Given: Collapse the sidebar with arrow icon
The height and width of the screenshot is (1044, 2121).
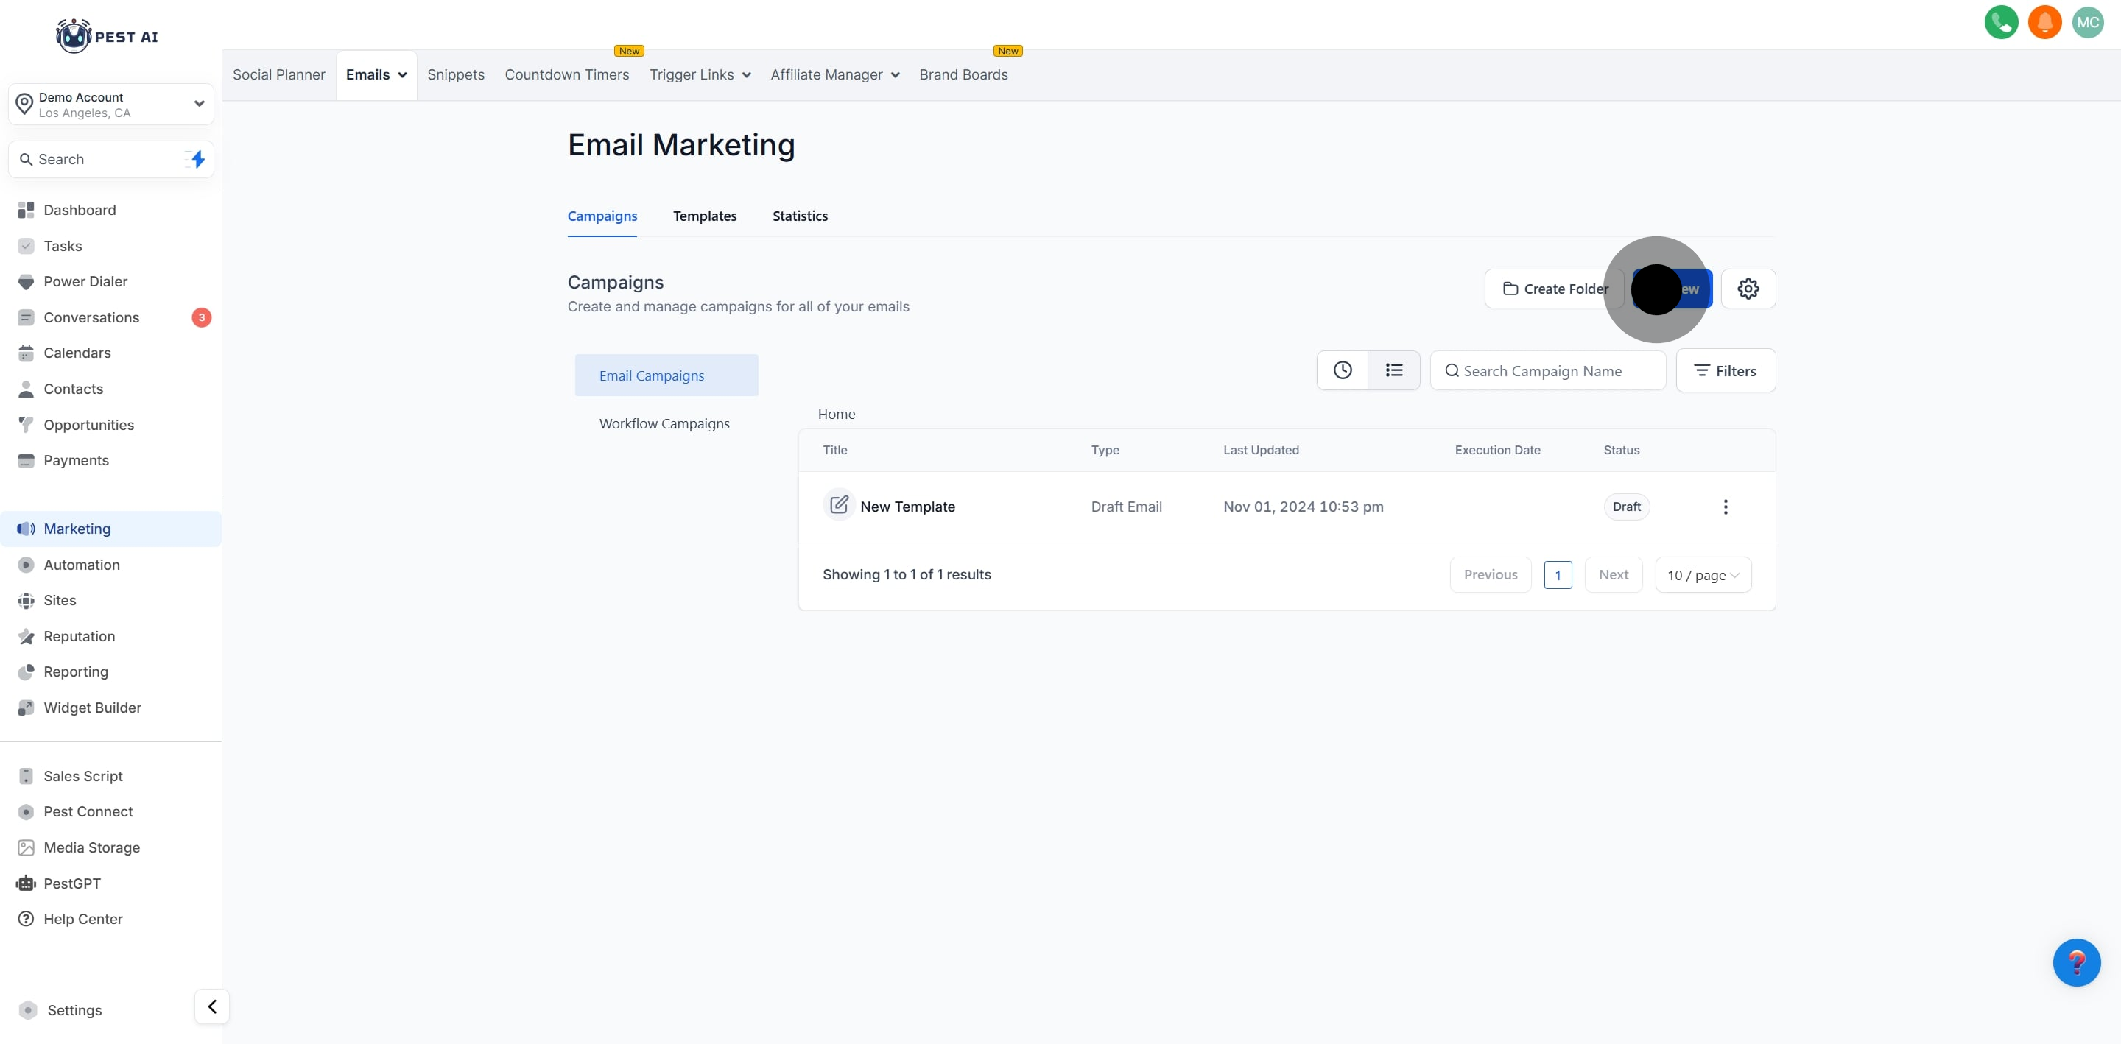Looking at the screenshot, I should [211, 1006].
